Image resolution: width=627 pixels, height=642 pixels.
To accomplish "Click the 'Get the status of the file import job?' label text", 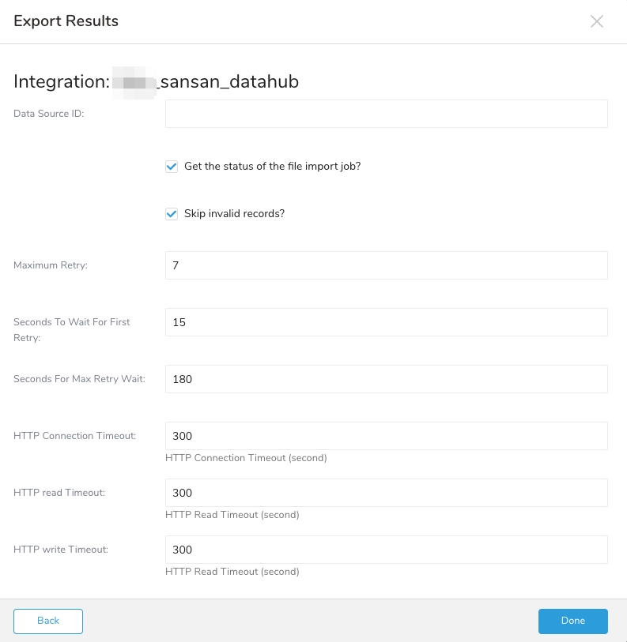I will tap(272, 167).
